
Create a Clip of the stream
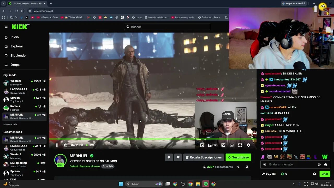[213, 145]
